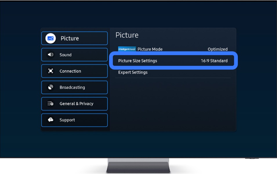277x174 pixels.
Task: Open the Picture menu item
Action: [70, 38]
